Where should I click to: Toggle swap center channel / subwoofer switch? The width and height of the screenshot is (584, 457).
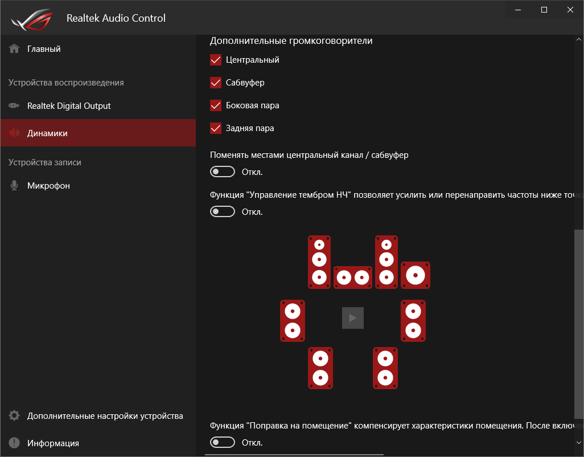coord(223,172)
